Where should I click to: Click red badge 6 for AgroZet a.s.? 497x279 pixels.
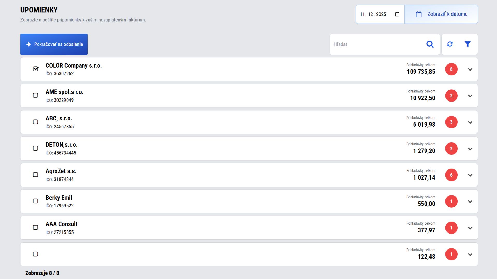pos(451,175)
